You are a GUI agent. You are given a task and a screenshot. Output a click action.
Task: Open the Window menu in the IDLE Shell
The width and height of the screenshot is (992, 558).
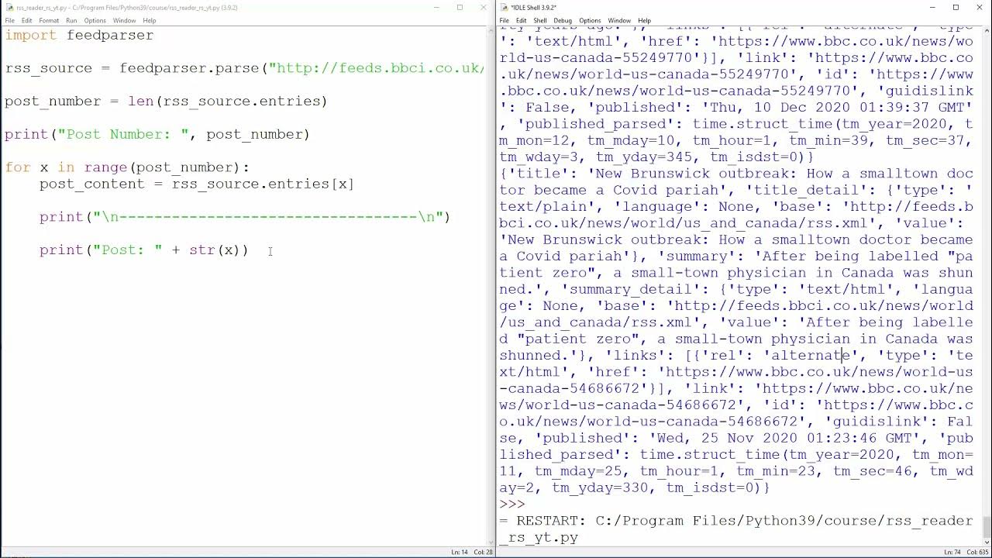coord(619,20)
